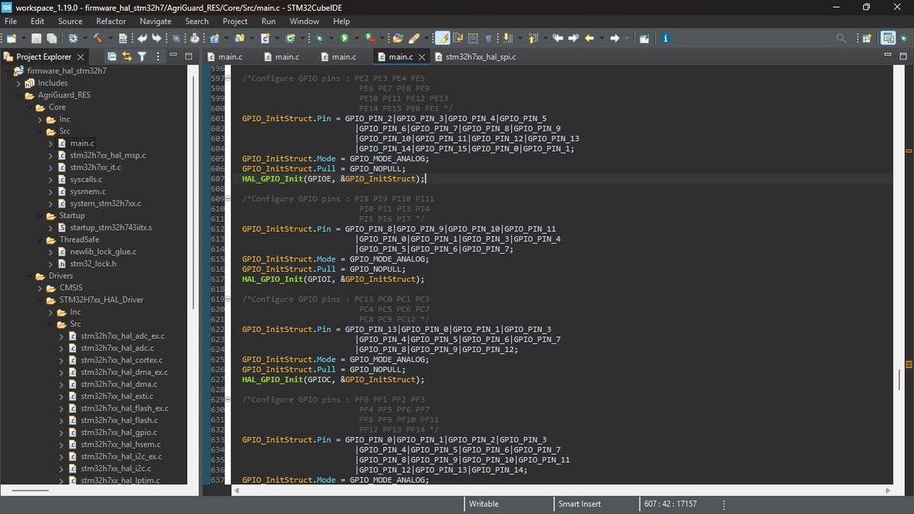Click the Back navigation yellow arrow
914x514 pixels.
pos(590,38)
